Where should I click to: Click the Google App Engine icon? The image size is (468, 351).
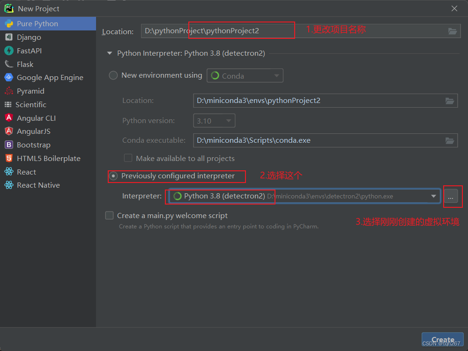coord(10,77)
